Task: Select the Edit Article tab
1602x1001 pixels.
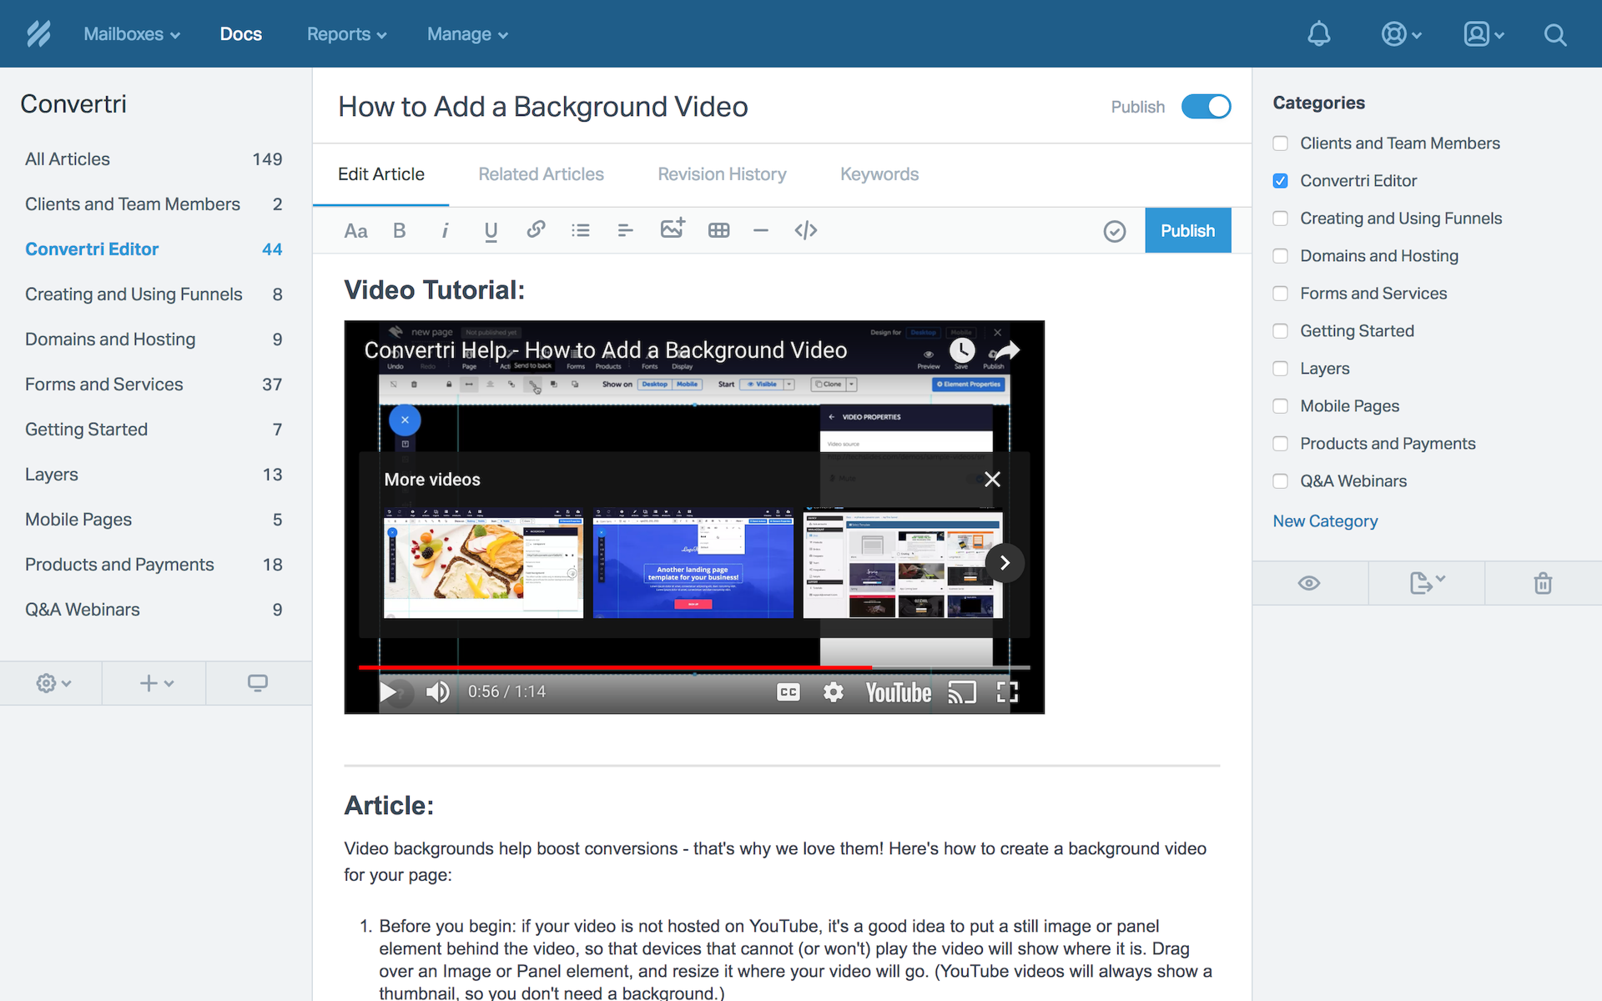Action: click(381, 174)
